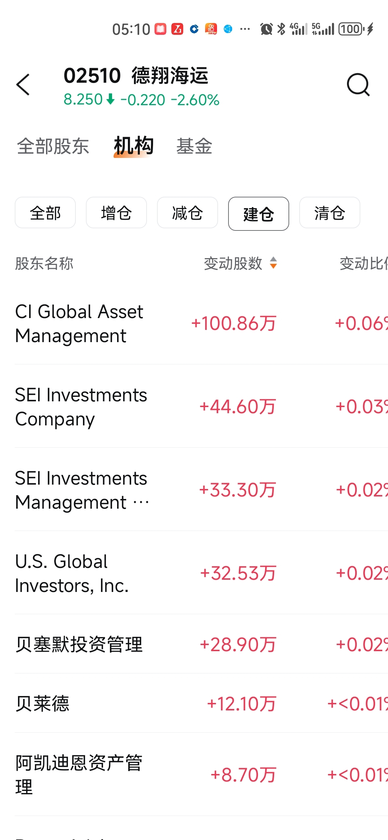Image resolution: width=388 pixels, height=840 pixels.
Task: Select the 减仓 filter chip
Action: tap(188, 213)
